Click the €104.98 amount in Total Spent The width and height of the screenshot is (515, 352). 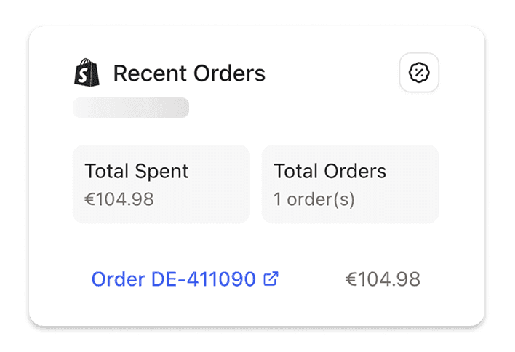click(119, 199)
